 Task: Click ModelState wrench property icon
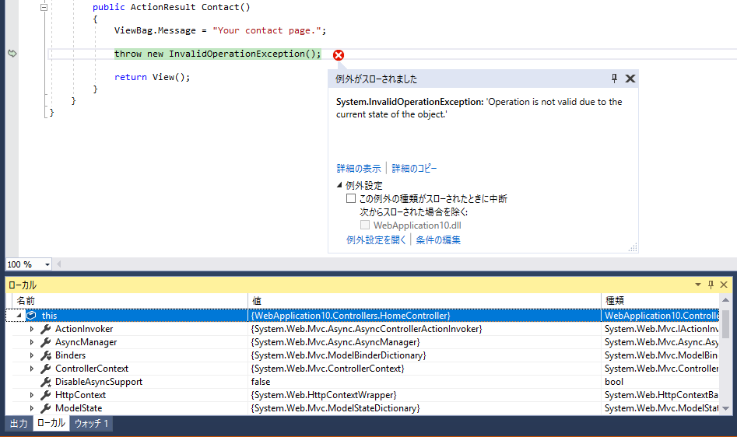(46, 408)
